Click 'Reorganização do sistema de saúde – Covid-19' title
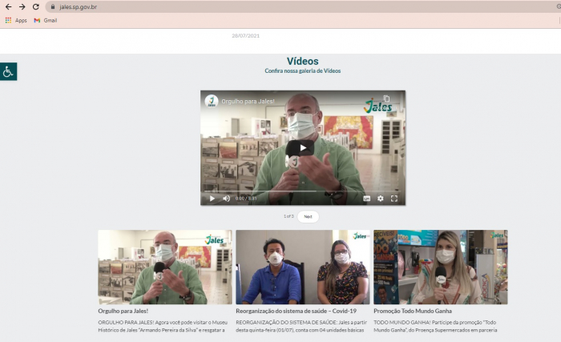This screenshot has height=342, width=561. (x=297, y=311)
